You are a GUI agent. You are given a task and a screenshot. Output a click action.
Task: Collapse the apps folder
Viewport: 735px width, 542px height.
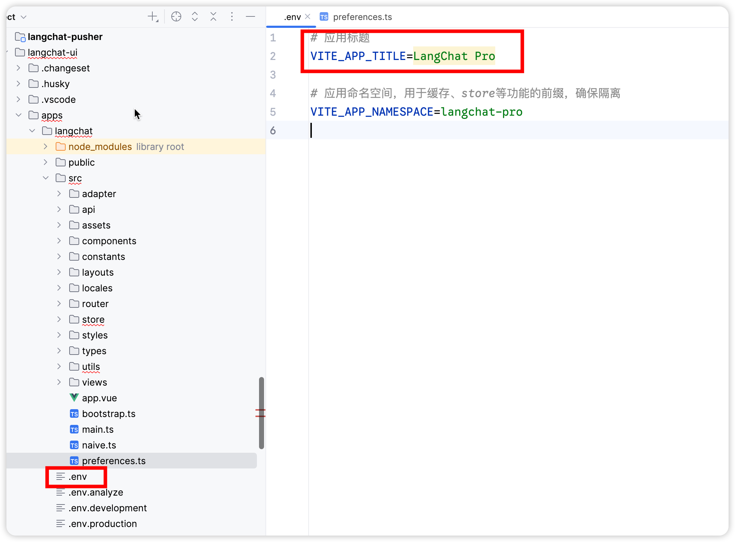18,115
